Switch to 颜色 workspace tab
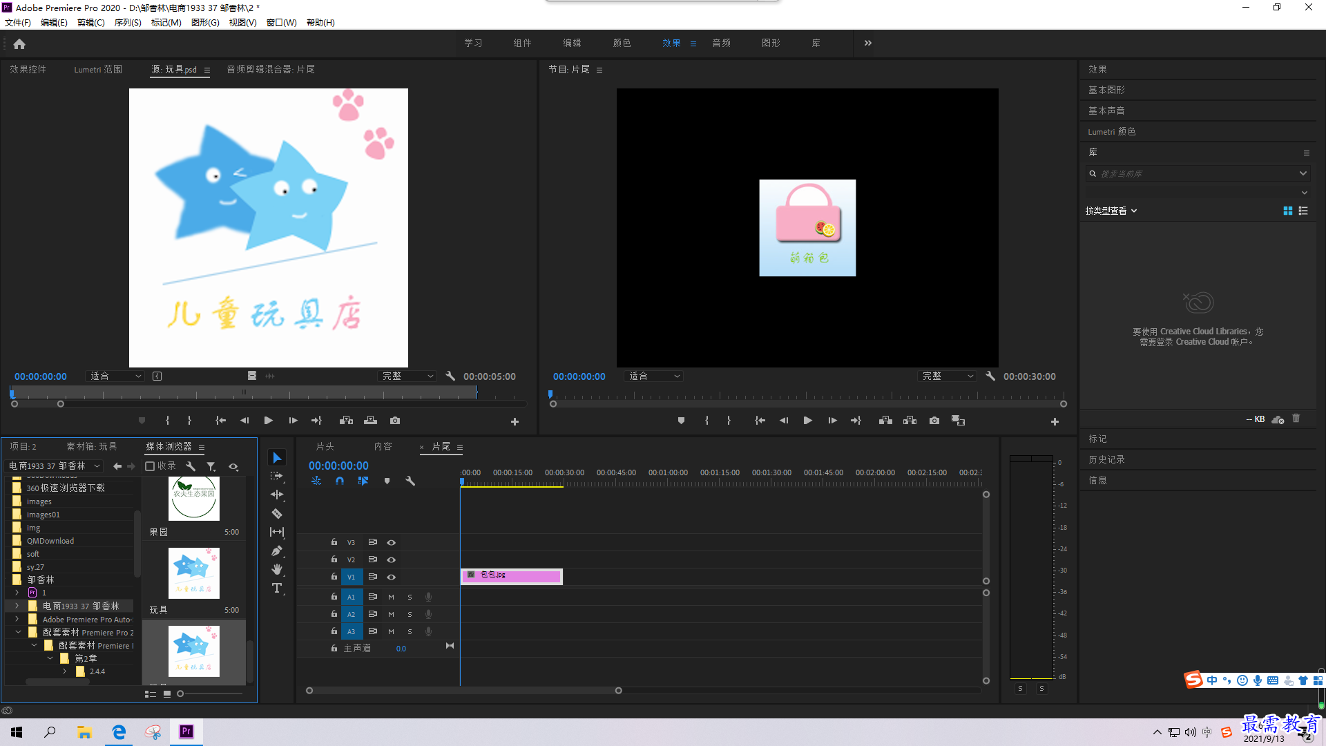This screenshot has height=746, width=1326. tap(622, 43)
